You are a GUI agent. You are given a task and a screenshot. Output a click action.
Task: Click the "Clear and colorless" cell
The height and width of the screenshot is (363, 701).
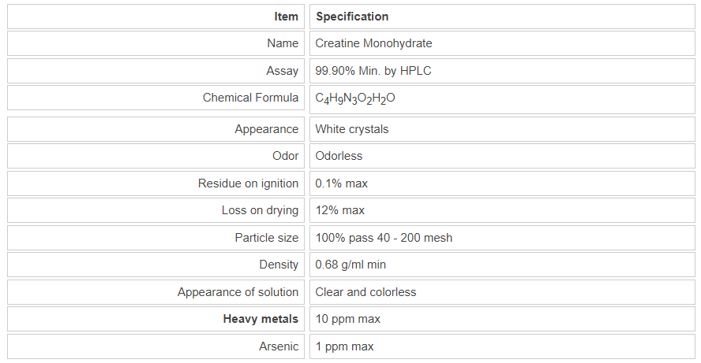click(365, 292)
